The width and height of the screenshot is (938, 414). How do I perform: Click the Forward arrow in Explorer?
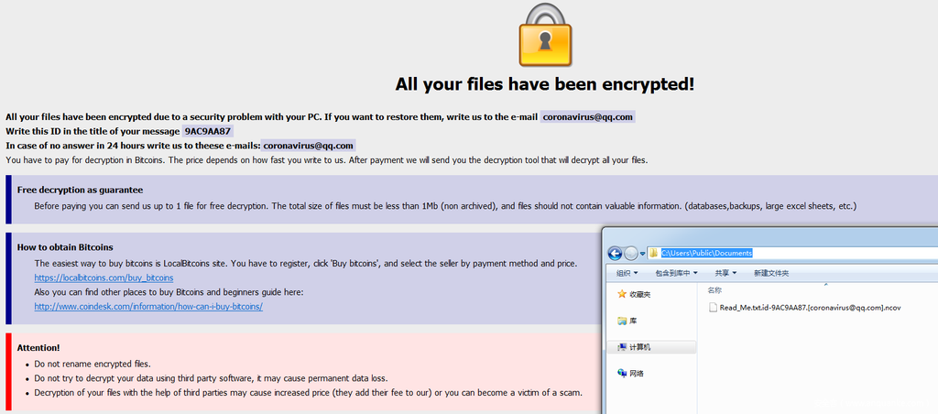630,254
